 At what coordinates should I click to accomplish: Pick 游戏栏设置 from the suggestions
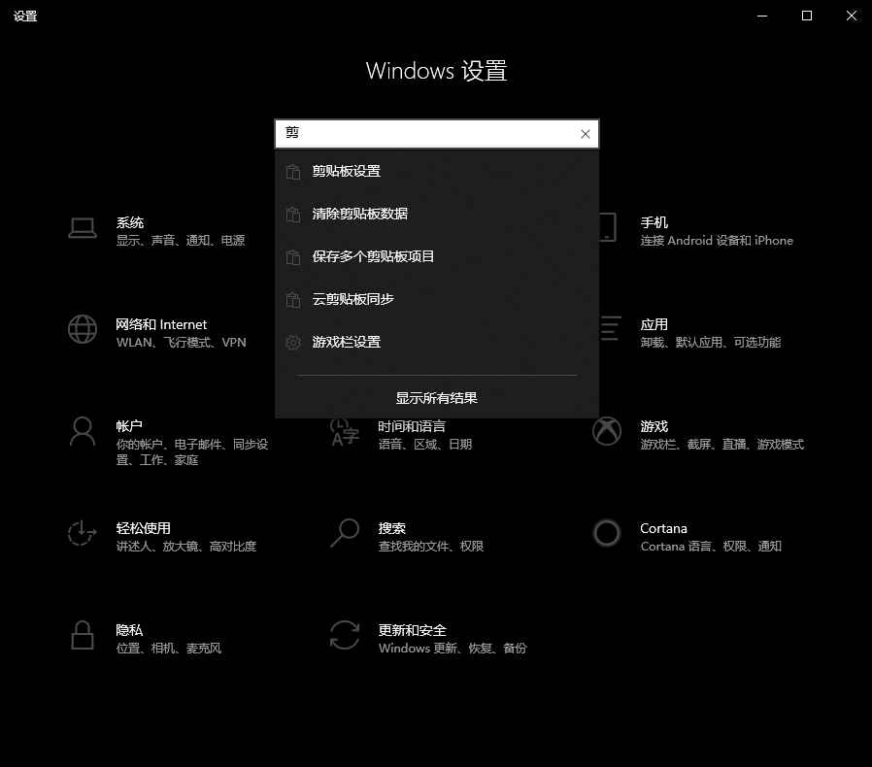(x=437, y=343)
